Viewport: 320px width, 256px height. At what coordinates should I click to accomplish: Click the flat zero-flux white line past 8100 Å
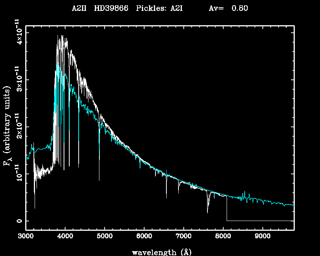260,221
